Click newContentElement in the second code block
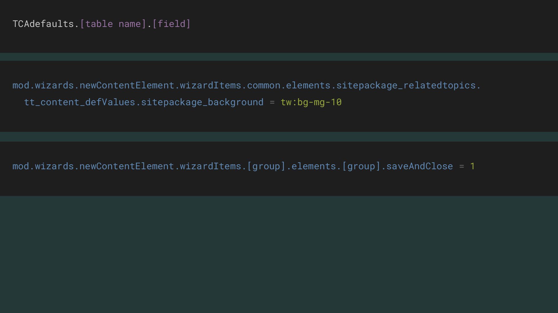 pos(127,85)
